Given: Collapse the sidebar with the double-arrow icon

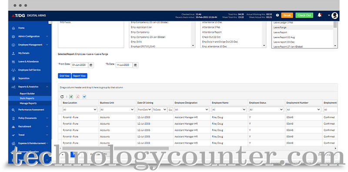Looking at the screenshot, I should [x=50, y=23].
